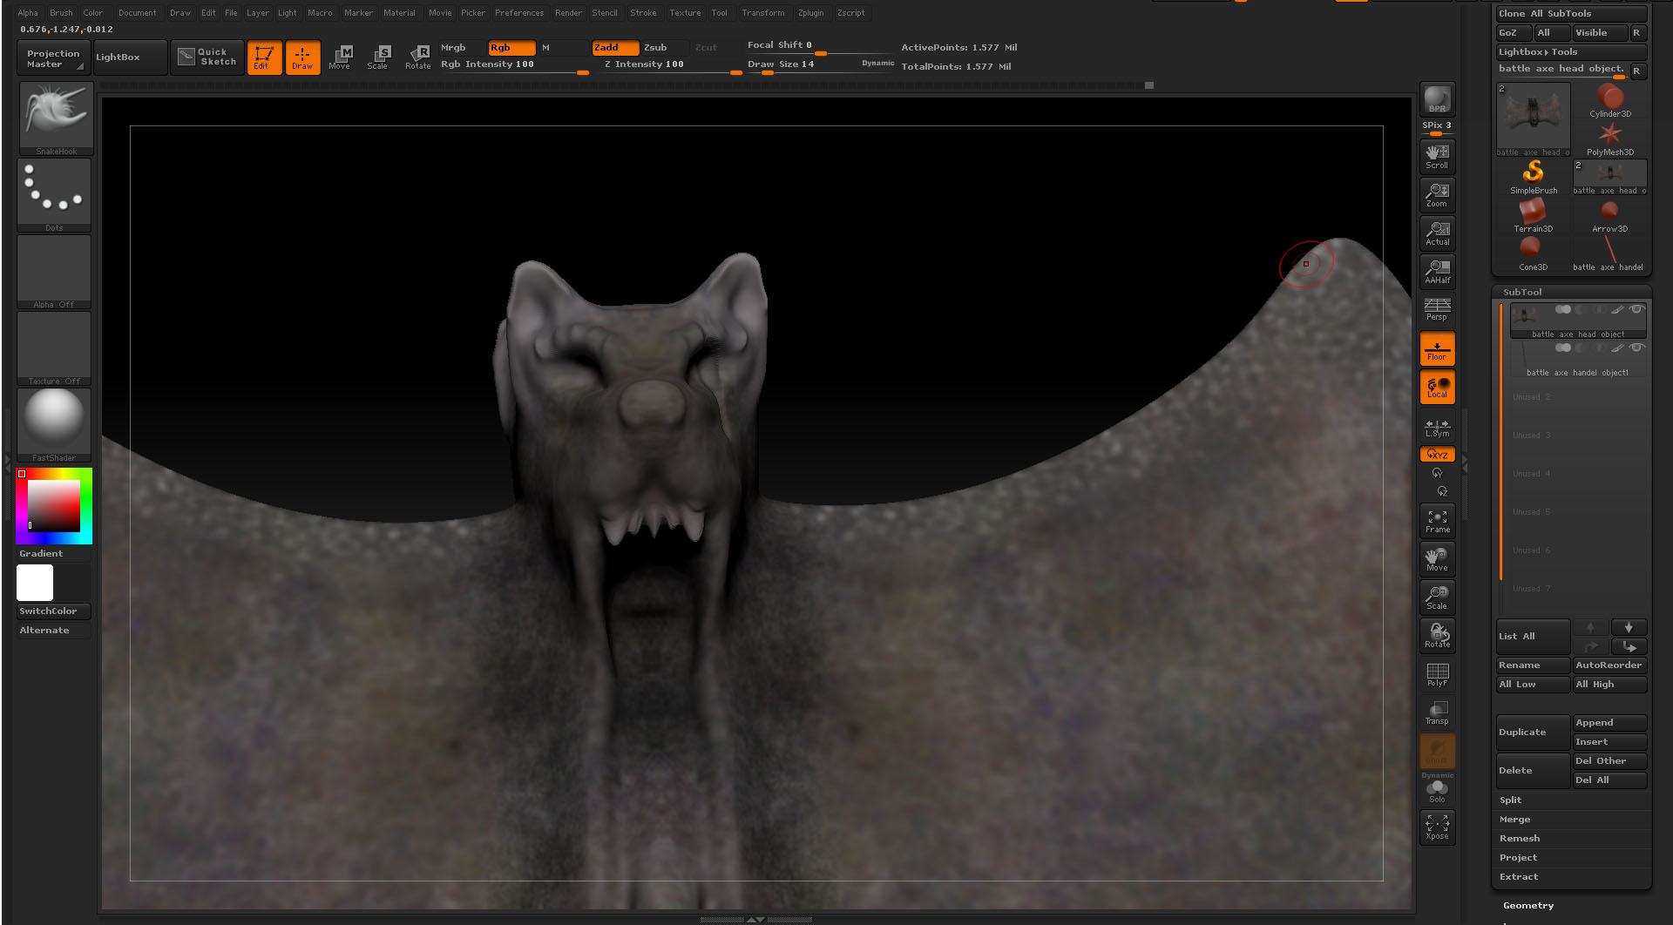The height and width of the screenshot is (925, 1673).
Task: Click the Scroll canvas icon
Action: click(x=1437, y=156)
